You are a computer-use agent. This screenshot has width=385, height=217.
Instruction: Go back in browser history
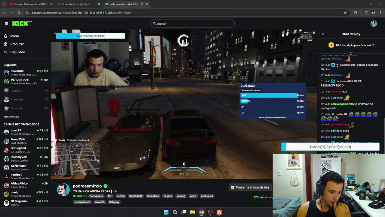(5, 13)
